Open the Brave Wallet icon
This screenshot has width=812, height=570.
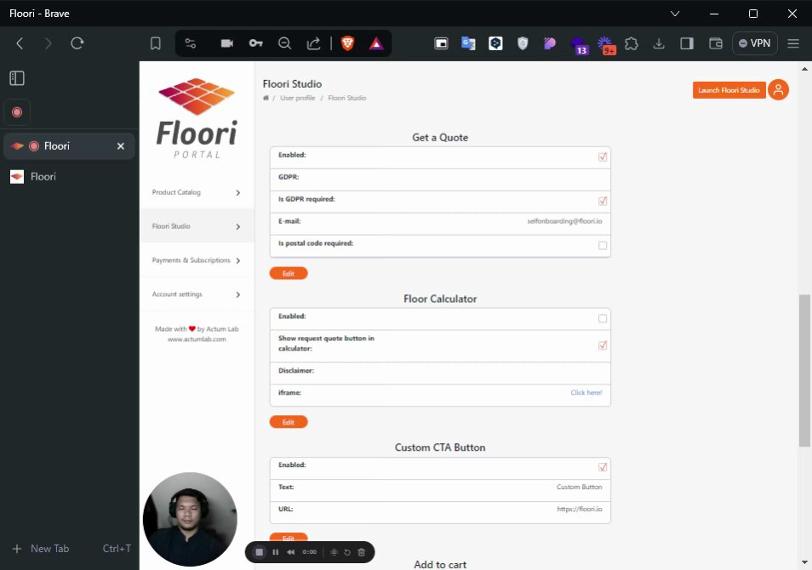click(x=715, y=43)
